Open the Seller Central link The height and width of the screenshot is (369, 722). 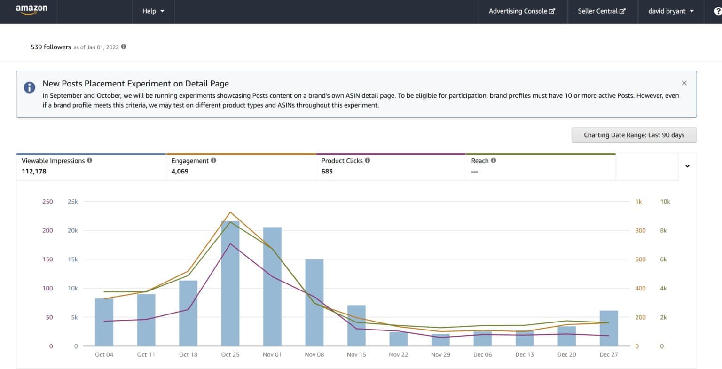tap(602, 11)
